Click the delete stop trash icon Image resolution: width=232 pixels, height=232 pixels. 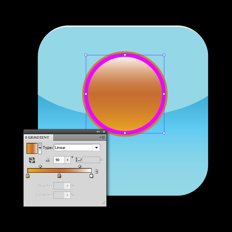point(96,171)
